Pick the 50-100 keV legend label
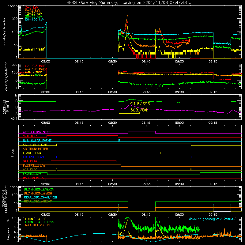245x245 pixels. [35, 20]
